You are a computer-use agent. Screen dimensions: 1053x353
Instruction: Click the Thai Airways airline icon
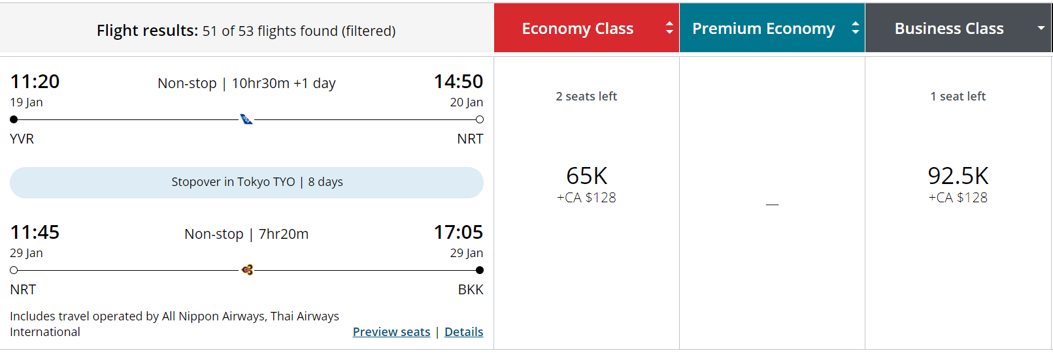tap(247, 269)
